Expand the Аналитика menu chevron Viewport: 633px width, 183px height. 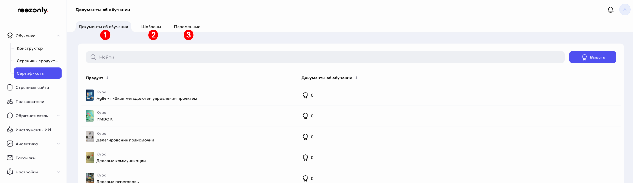[x=58, y=144]
